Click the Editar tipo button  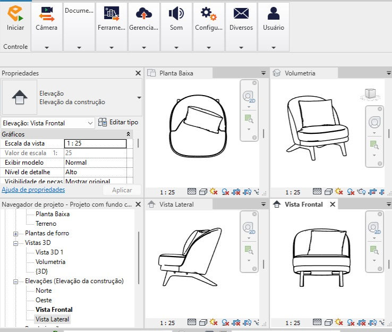(118, 122)
